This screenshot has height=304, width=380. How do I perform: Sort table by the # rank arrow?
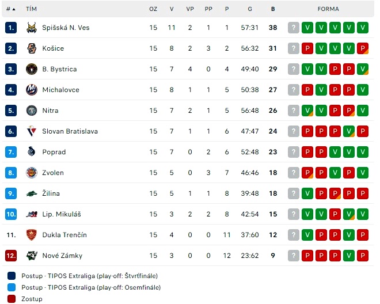coord(11,9)
